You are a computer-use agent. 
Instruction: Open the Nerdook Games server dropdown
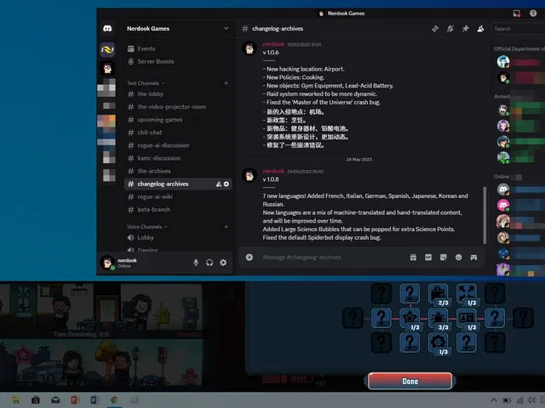[178, 28]
